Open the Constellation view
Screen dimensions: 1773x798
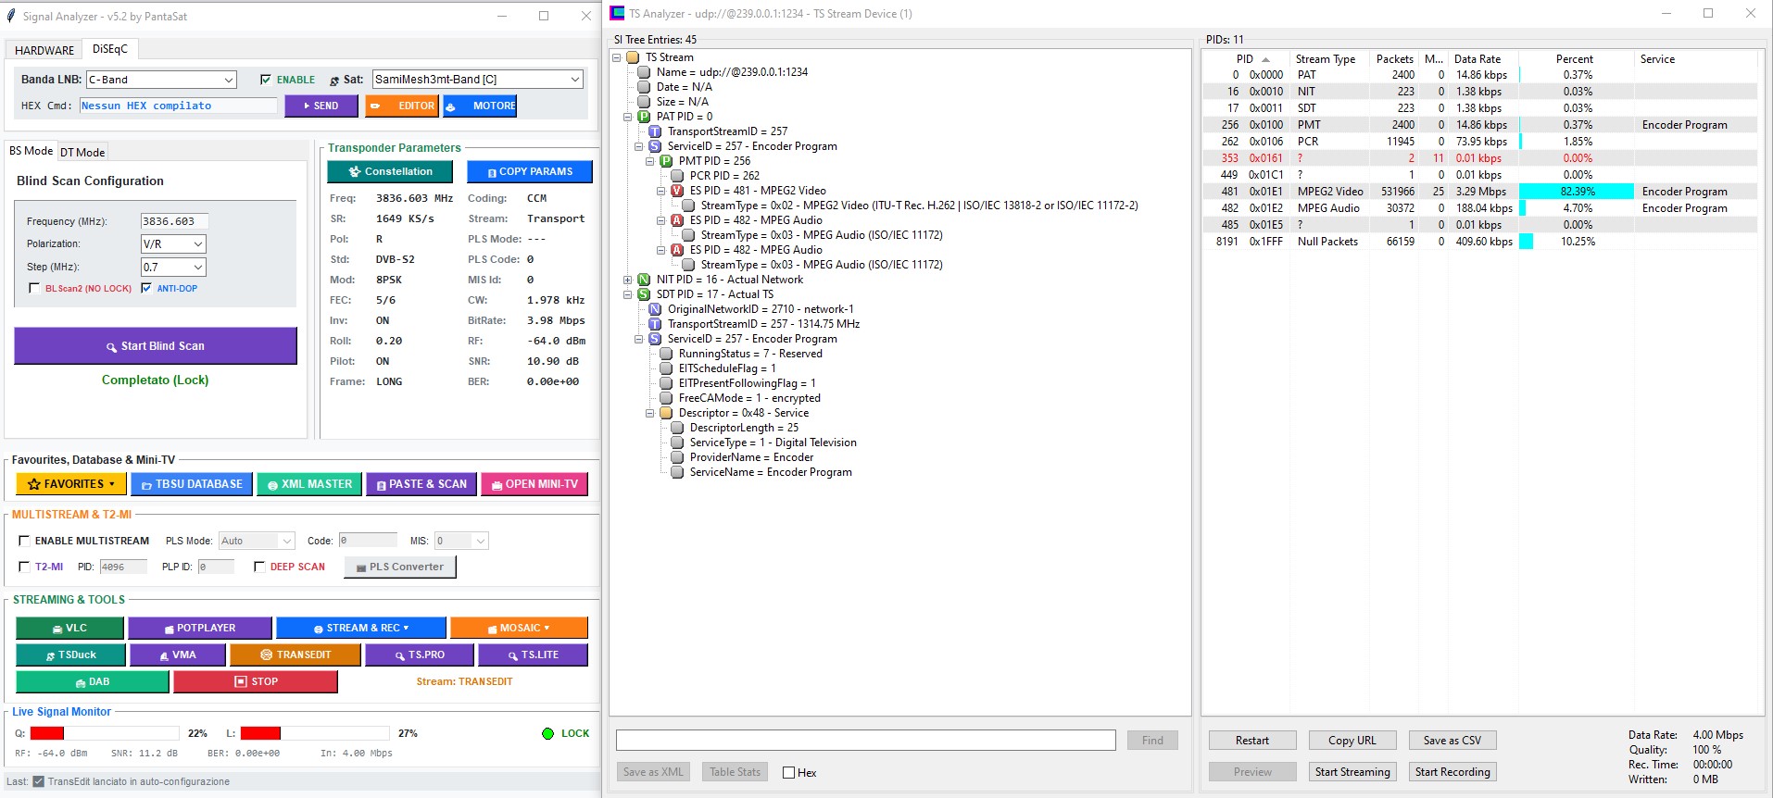pos(390,171)
